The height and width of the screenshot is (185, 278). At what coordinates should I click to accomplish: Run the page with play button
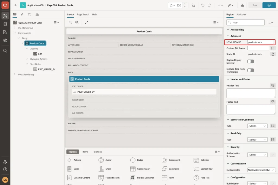[x=269, y=5]
